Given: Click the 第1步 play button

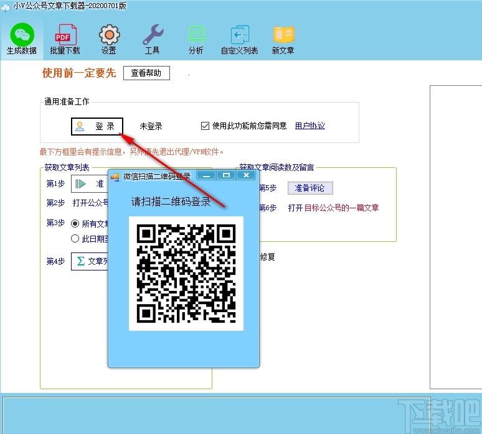Looking at the screenshot, I should [89, 184].
